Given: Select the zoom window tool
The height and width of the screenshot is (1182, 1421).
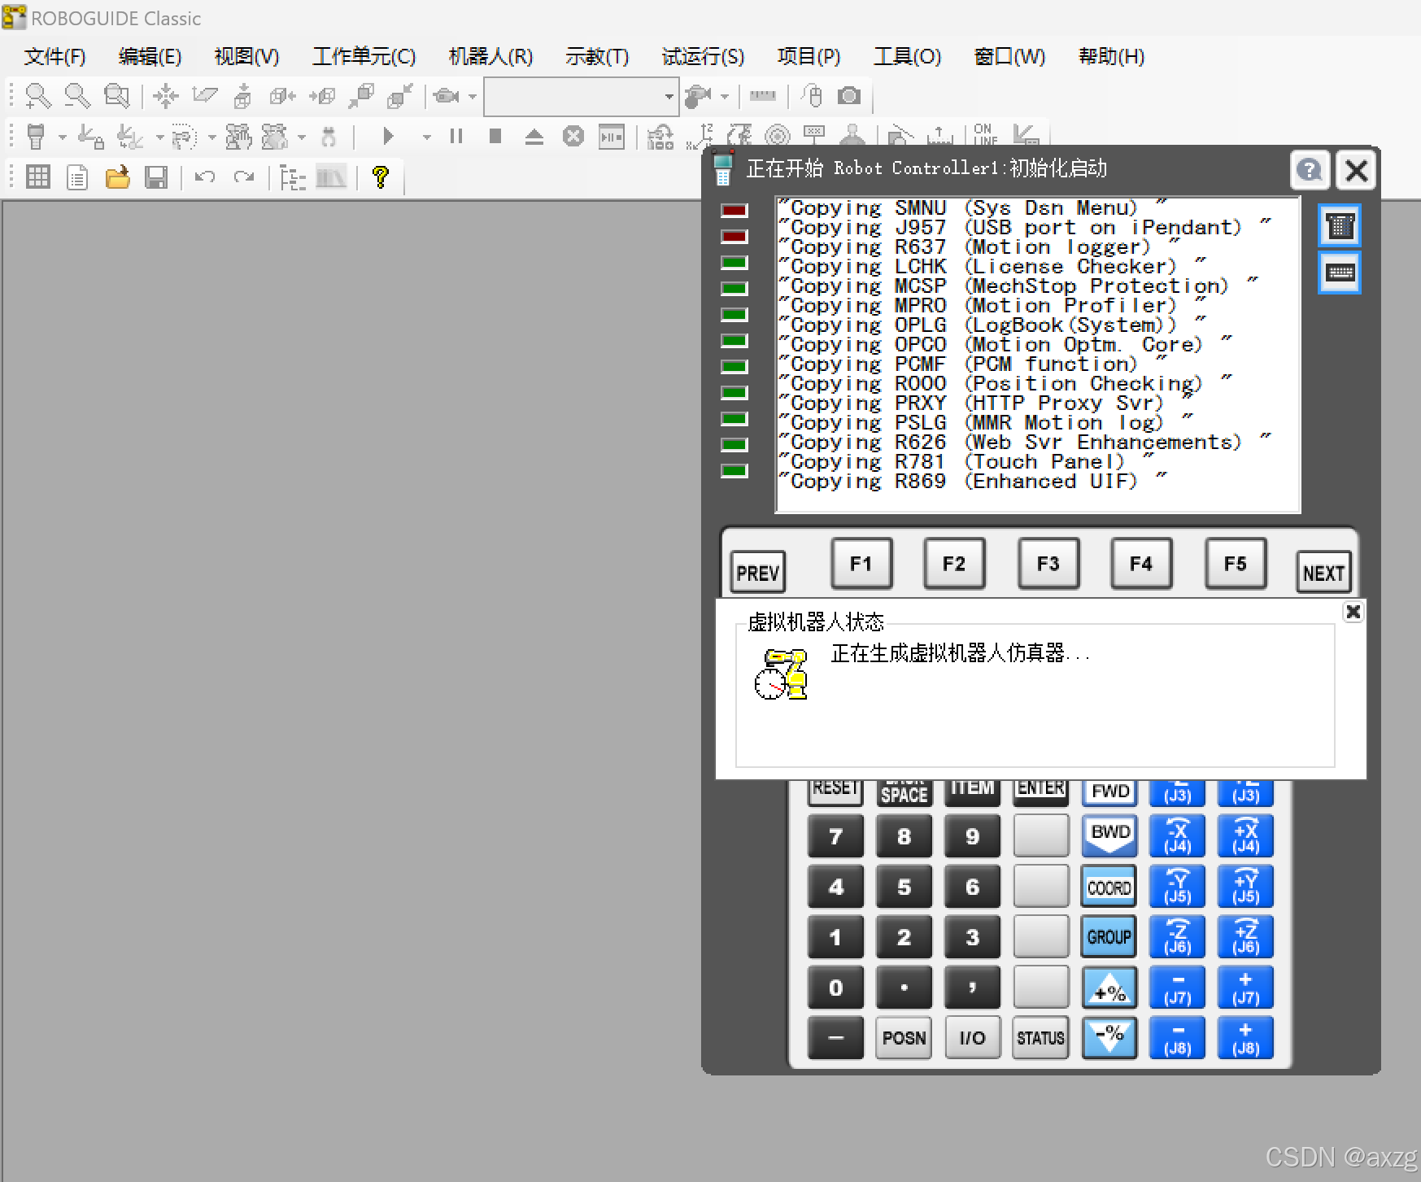Looking at the screenshot, I should [x=116, y=96].
